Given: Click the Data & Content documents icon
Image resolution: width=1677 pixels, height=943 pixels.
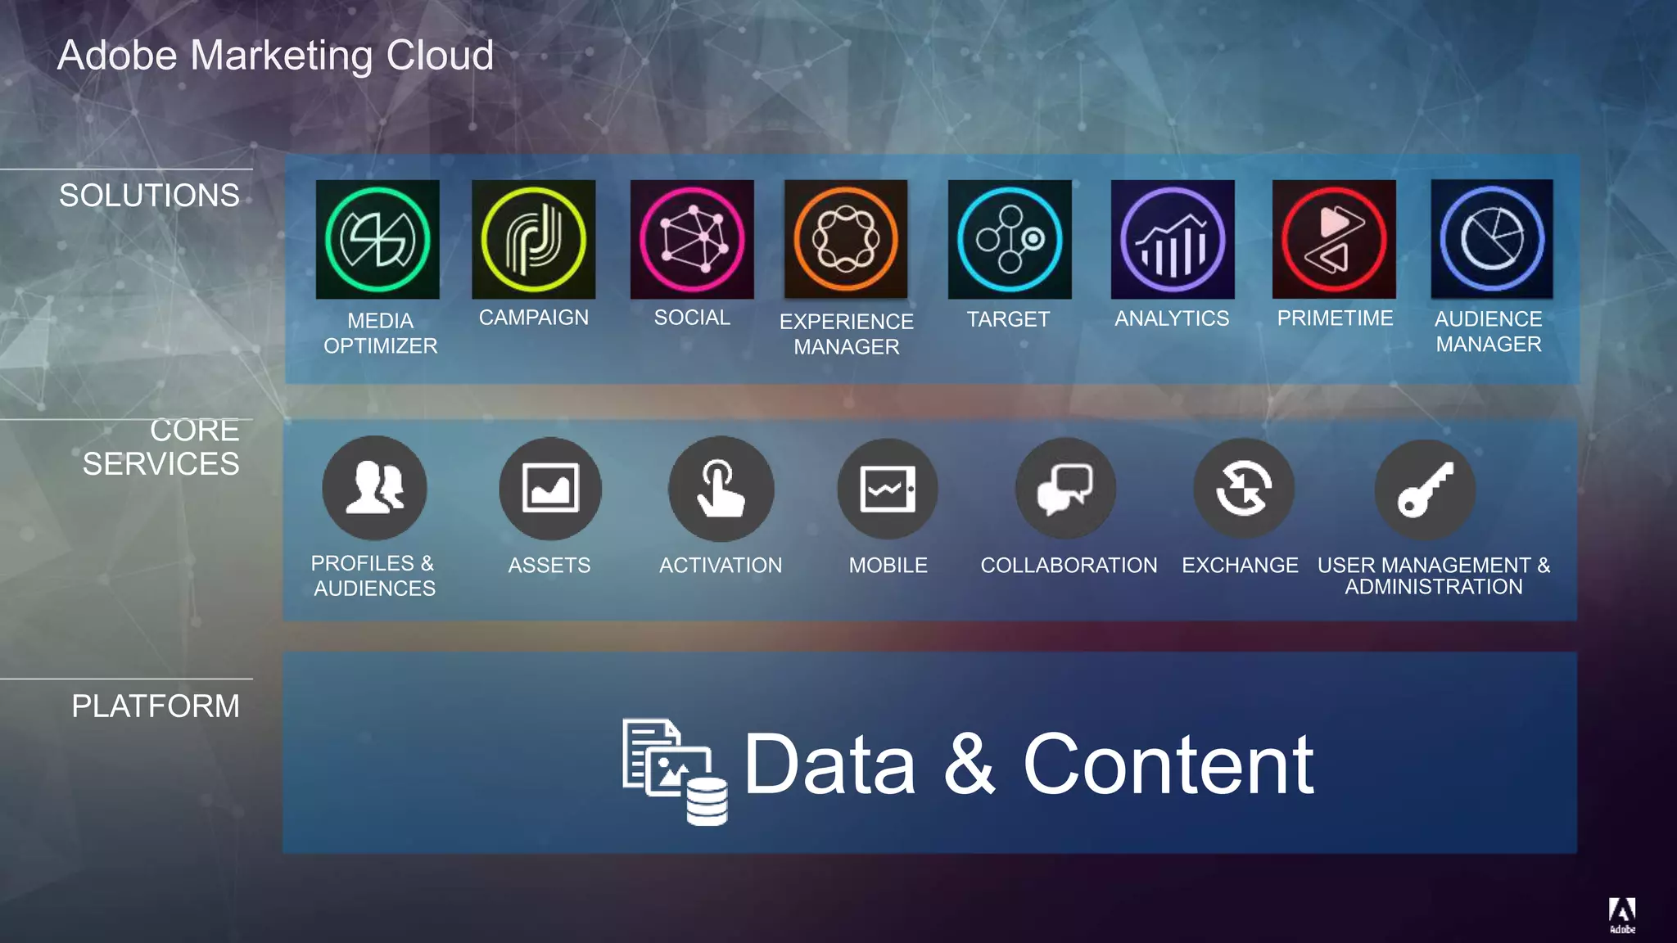Looking at the screenshot, I should tap(675, 771).
